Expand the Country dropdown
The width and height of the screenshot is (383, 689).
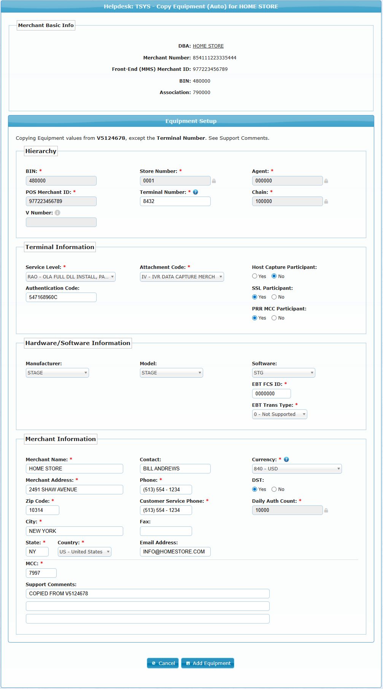click(x=84, y=552)
